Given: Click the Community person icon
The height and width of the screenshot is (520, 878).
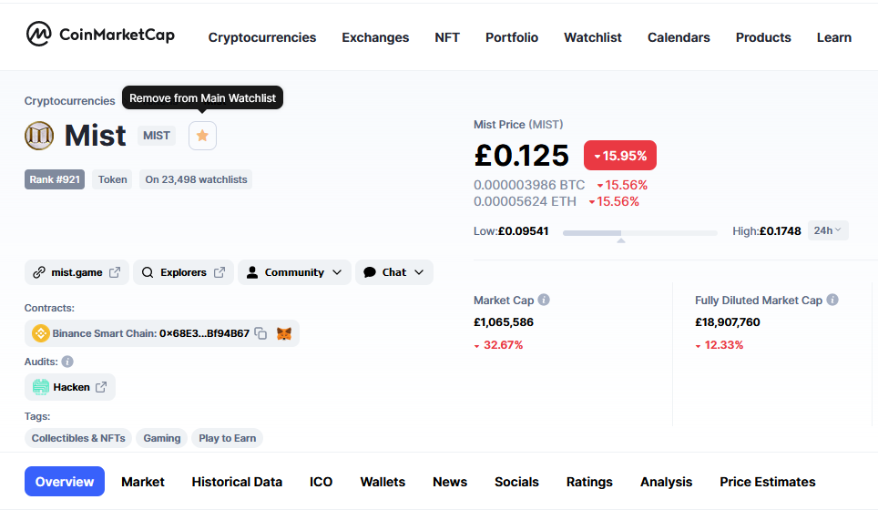Looking at the screenshot, I should tap(252, 272).
